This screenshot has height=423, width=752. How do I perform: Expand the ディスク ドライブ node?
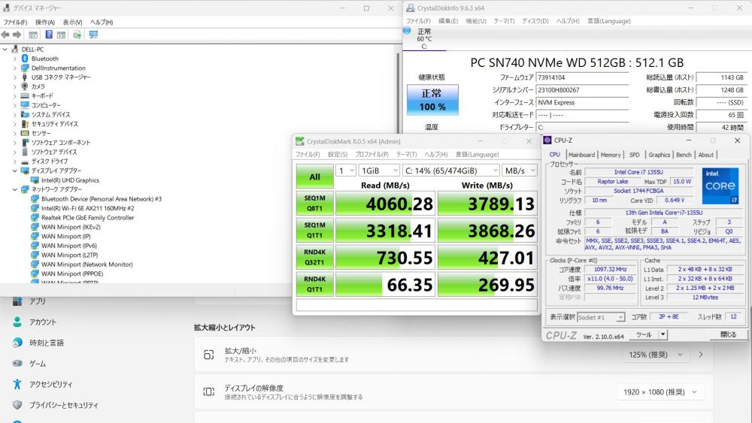point(15,162)
